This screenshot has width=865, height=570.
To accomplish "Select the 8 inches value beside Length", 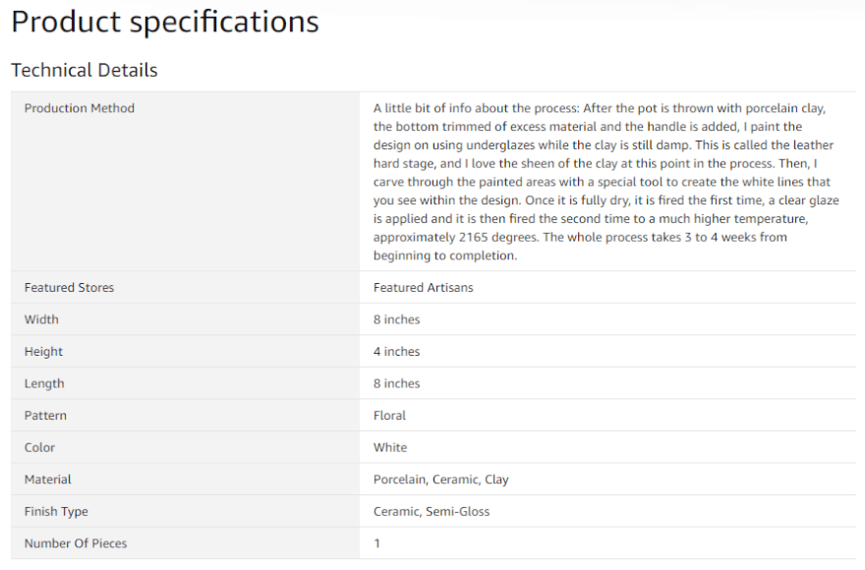I will coord(396,383).
